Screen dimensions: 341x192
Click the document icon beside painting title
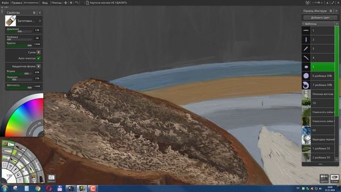click(87, 3)
